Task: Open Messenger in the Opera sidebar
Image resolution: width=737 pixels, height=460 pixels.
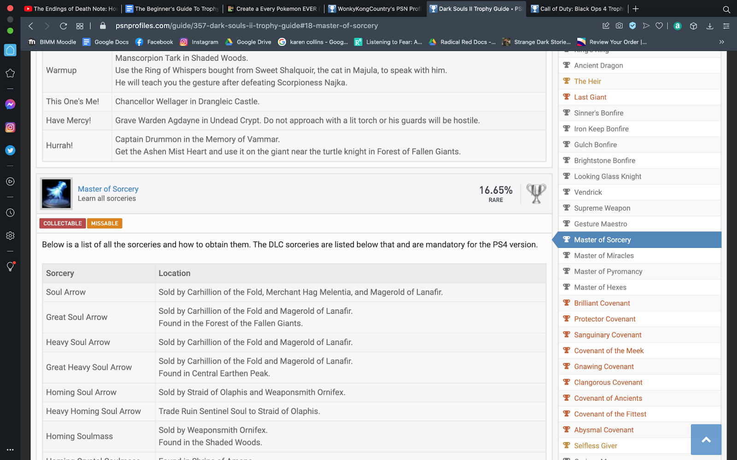Action: (10, 104)
